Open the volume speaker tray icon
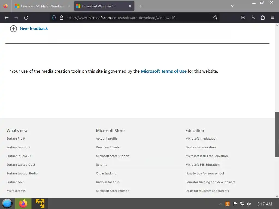Viewport: 279px width, 209px height. pos(249,204)
